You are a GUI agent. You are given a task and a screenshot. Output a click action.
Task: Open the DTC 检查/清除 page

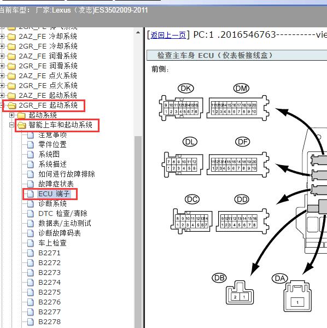[x=63, y=214]
